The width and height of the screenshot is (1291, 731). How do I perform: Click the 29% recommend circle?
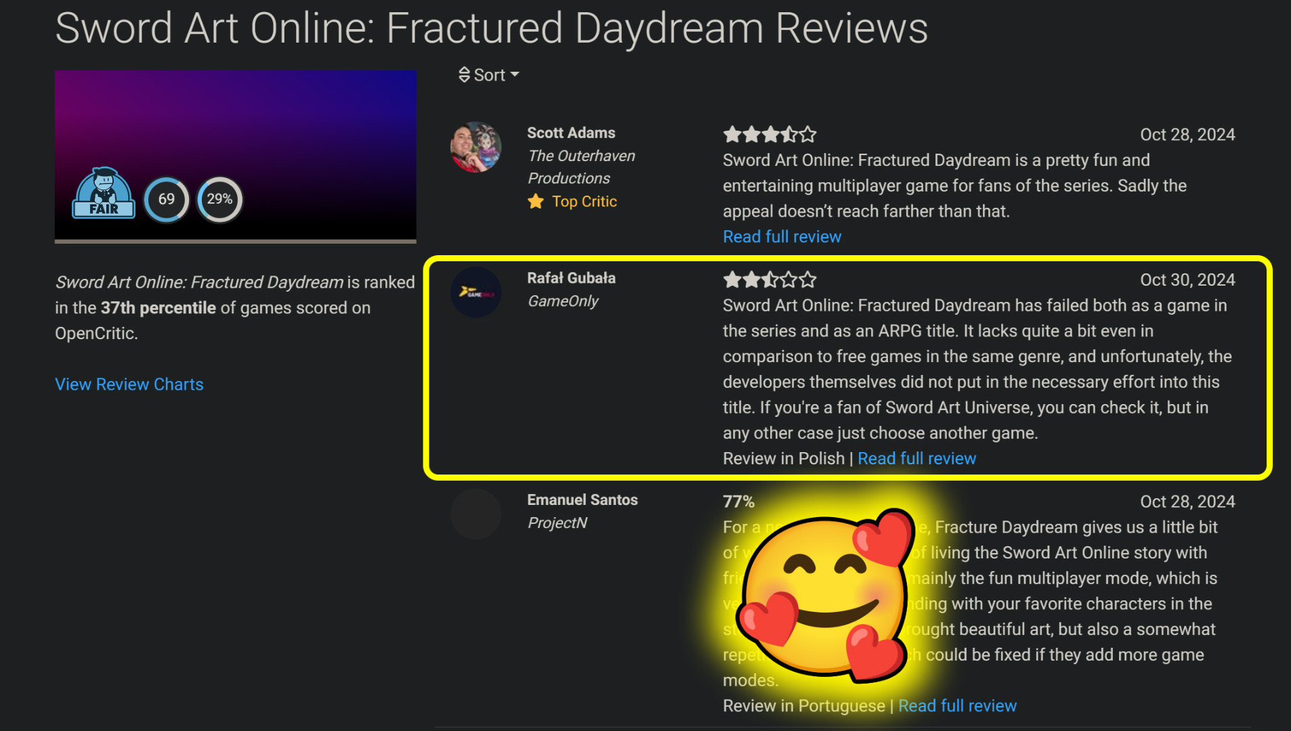pyautogui.click(x=219, y=199)
